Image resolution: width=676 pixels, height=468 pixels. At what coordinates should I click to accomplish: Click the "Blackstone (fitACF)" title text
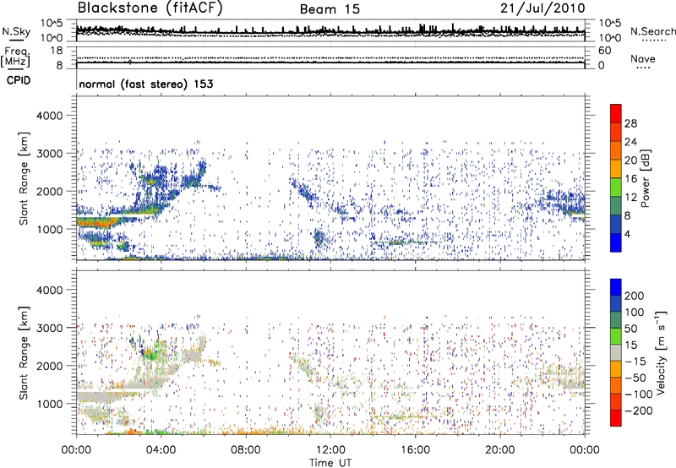[x=150, y=8]
